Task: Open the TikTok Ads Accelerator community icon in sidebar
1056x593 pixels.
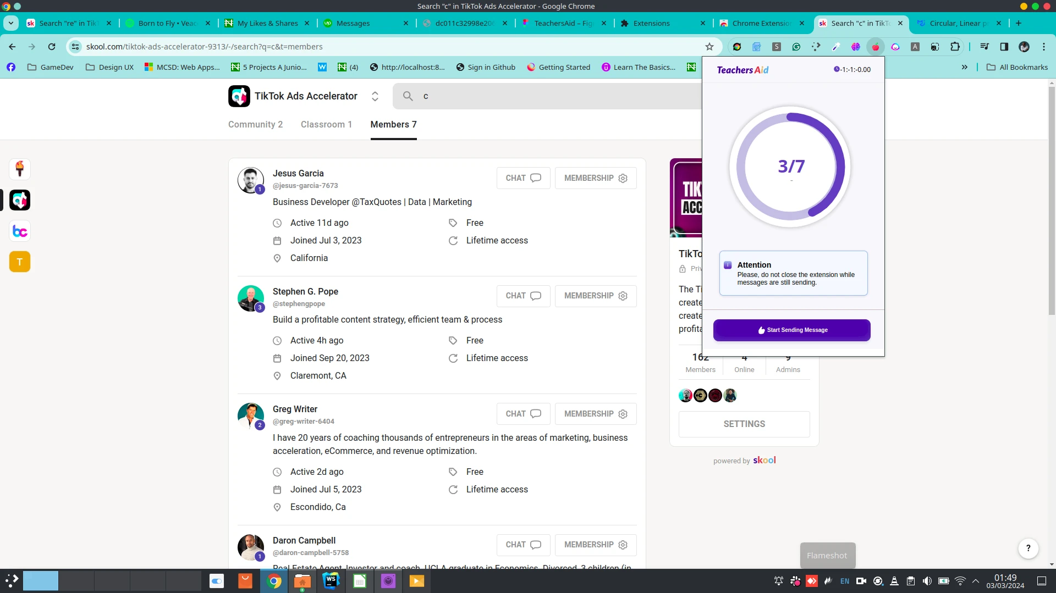Action: (20, 200)
